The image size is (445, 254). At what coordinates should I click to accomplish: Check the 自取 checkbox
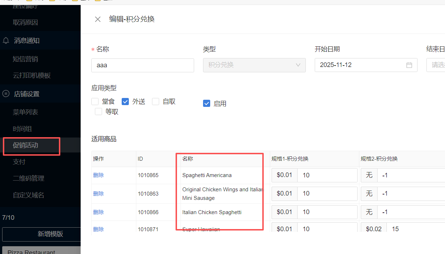(156, 102)
